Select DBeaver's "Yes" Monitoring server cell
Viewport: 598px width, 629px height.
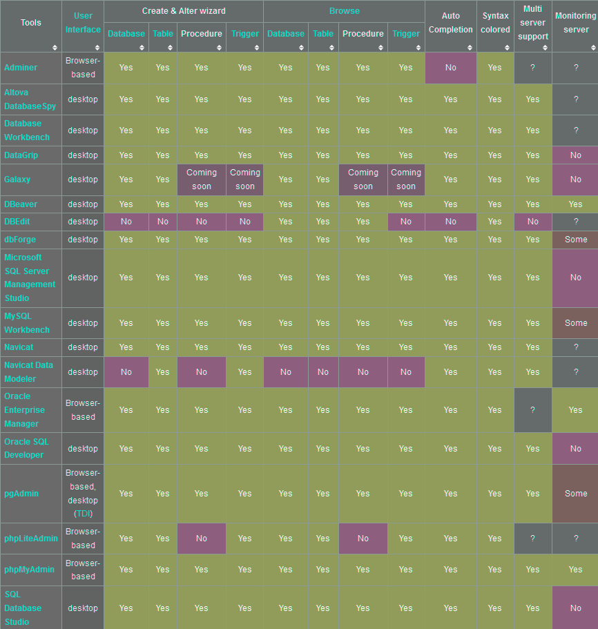(575, 204)
